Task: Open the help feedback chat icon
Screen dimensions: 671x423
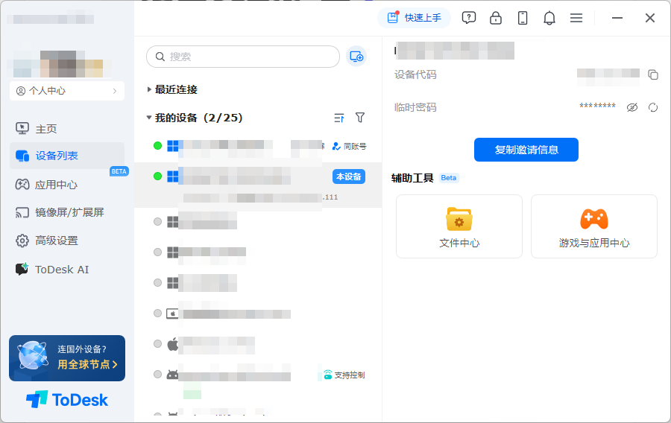Action: coord(469,18)
